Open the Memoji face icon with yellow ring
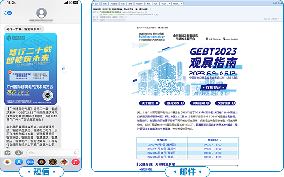Screen dimensions: 284x177 tap(53, 162)
